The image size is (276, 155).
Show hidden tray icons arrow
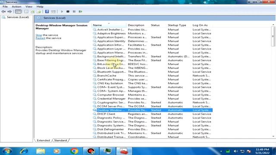[x=221, y=151]
